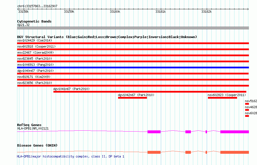This screenshot has height=165, width=257.
Task: Click the 33158k ruler position
Action: coord(23,12)
